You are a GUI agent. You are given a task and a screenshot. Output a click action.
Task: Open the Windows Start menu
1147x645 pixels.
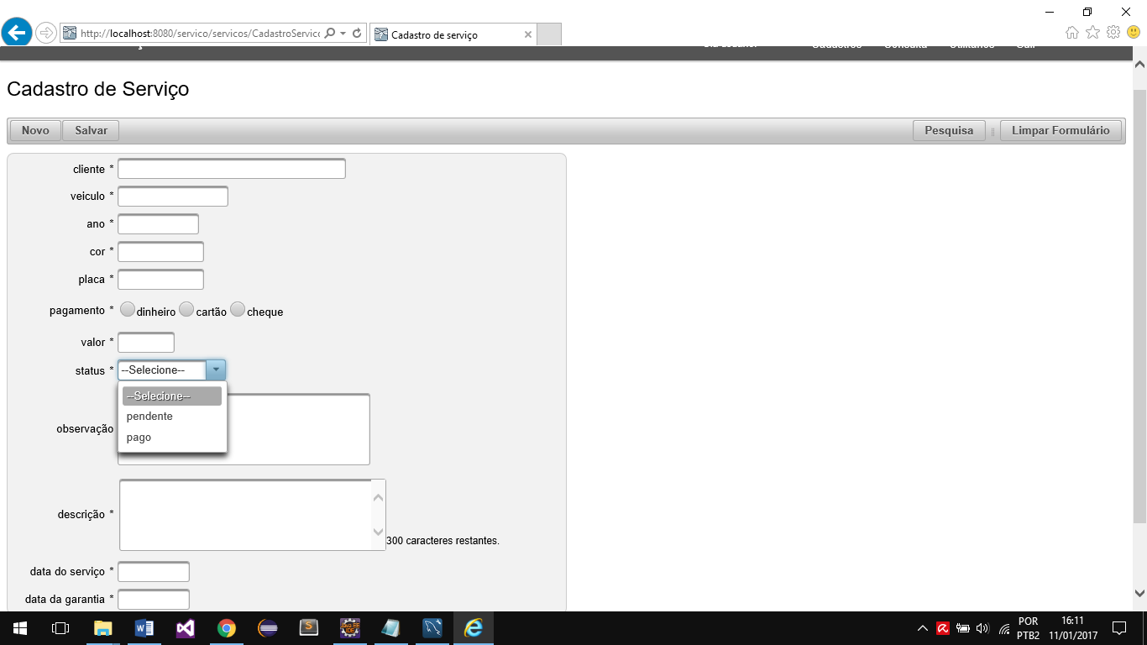19,628
